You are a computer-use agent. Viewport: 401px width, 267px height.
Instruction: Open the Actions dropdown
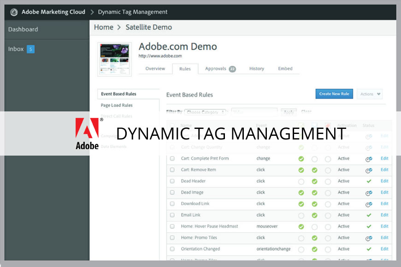370,94
